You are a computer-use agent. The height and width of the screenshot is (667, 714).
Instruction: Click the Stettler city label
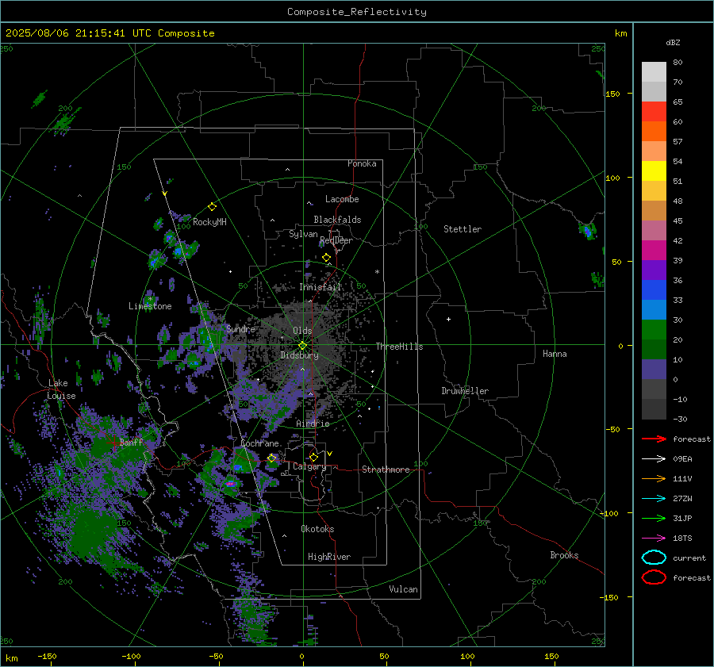coord(463,229)
